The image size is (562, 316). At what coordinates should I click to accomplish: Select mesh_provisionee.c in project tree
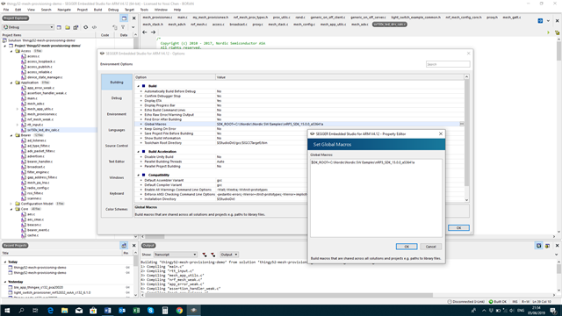[x=42, y=114]
